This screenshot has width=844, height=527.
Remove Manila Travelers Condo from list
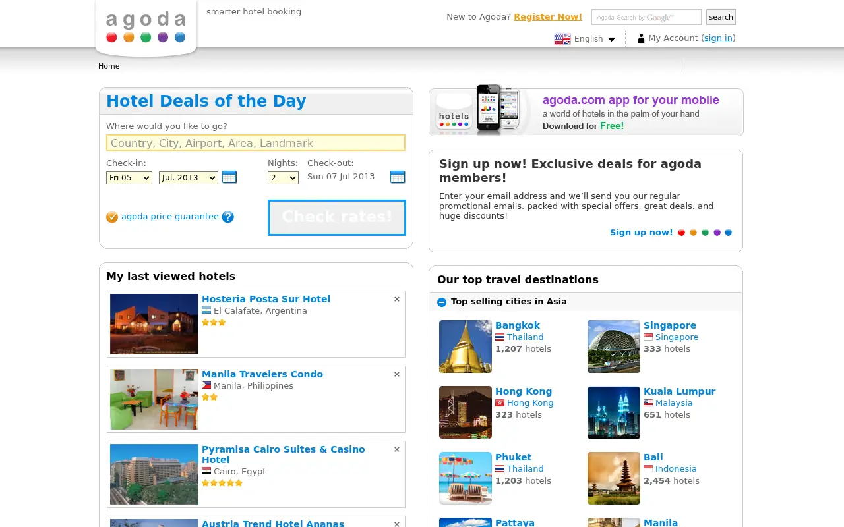(x=397, y=374)
